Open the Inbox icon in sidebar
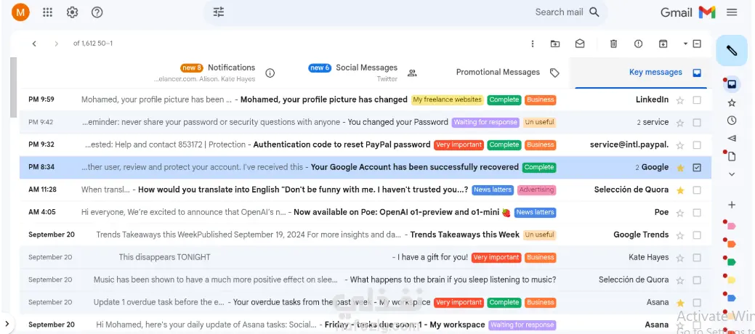Viewport: 755px width, 334px height. point(732,84)
